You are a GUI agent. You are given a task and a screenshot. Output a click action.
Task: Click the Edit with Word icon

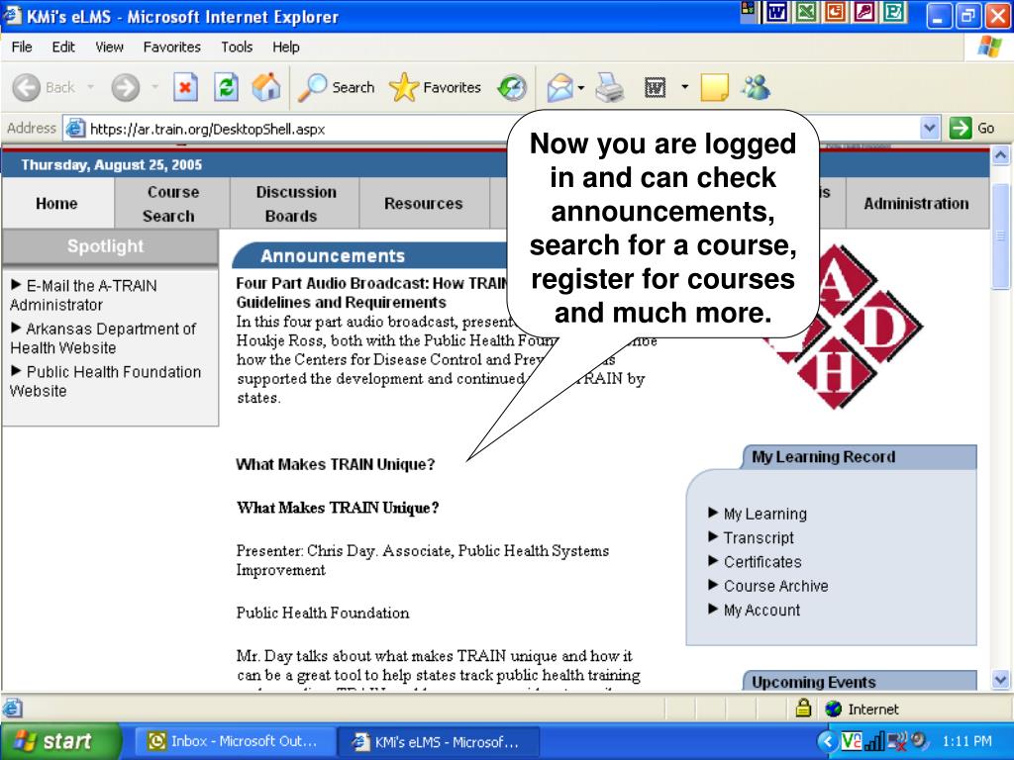[656, 87]
